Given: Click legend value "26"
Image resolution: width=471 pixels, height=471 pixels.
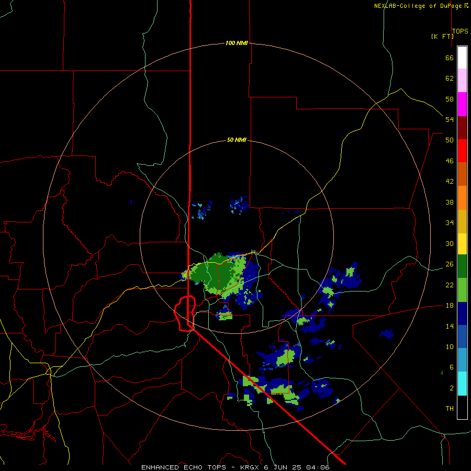Looking at the screenshot, I should point(450,264).
